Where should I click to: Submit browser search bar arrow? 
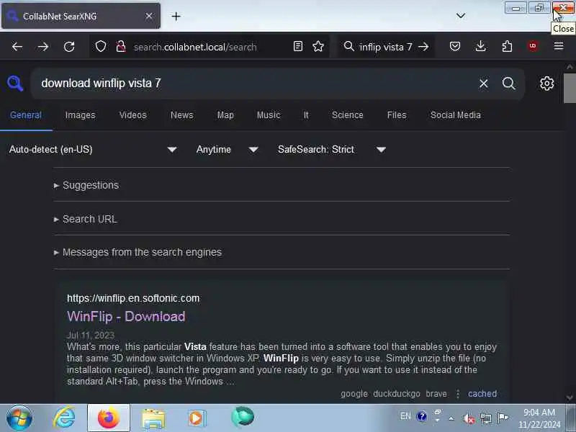[423, 47]
